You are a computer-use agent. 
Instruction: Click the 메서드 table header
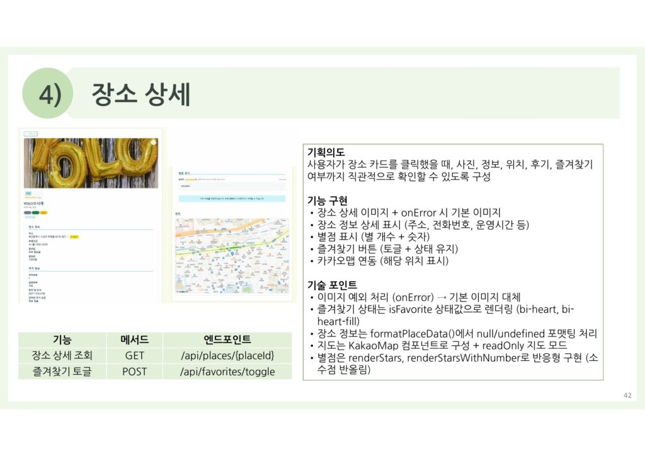click(x=135, y=339)
